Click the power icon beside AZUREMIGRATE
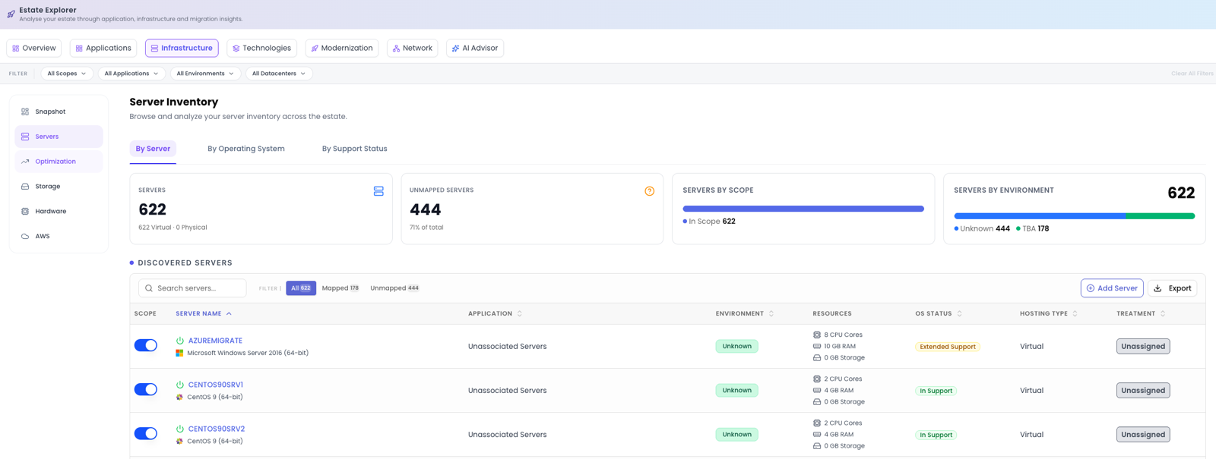The height and width of the screenshot is (459, 1216). pos(180,341)
